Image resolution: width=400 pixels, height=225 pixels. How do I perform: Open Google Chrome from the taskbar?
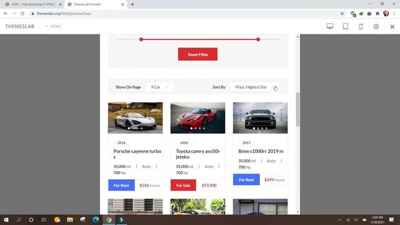[x=109, y=219]
